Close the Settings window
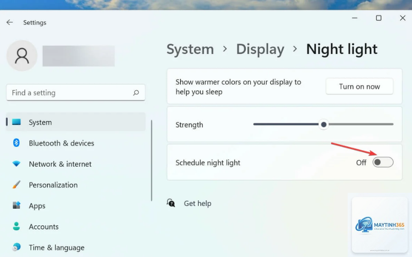Screen dimensions: 412x257 [403, 18]
